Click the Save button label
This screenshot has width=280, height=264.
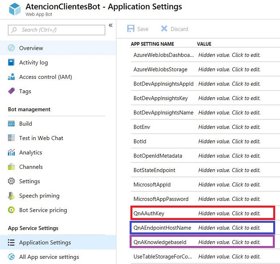[x=143, y=29]
